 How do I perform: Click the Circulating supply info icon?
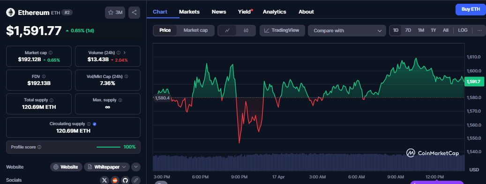tap(89, 124)
